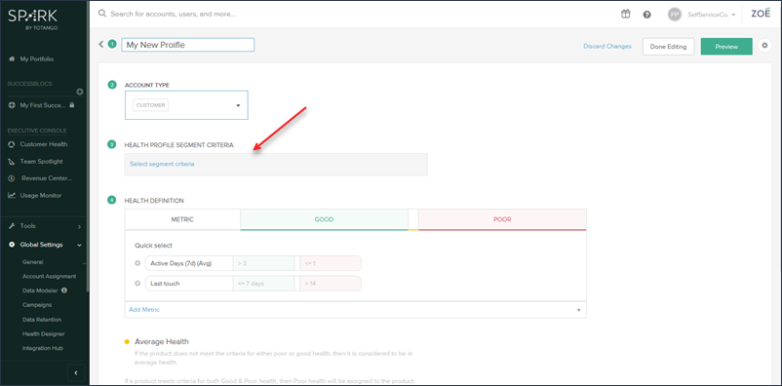Click the Preview button
Image resolution: width=782 pixels, height=386 pixels.
(x=726, y=47)
